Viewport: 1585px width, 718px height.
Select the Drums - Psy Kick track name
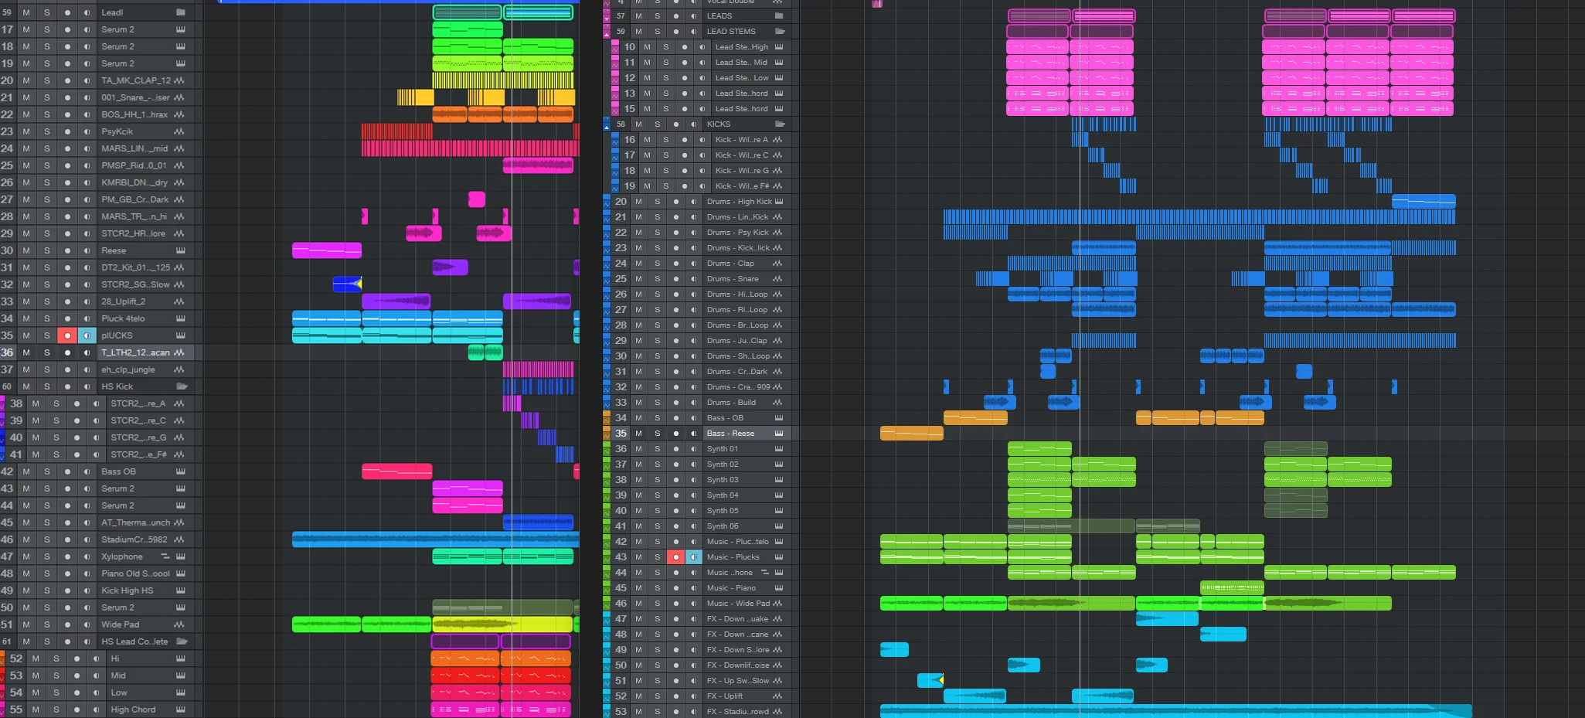(x=738, y=233)
